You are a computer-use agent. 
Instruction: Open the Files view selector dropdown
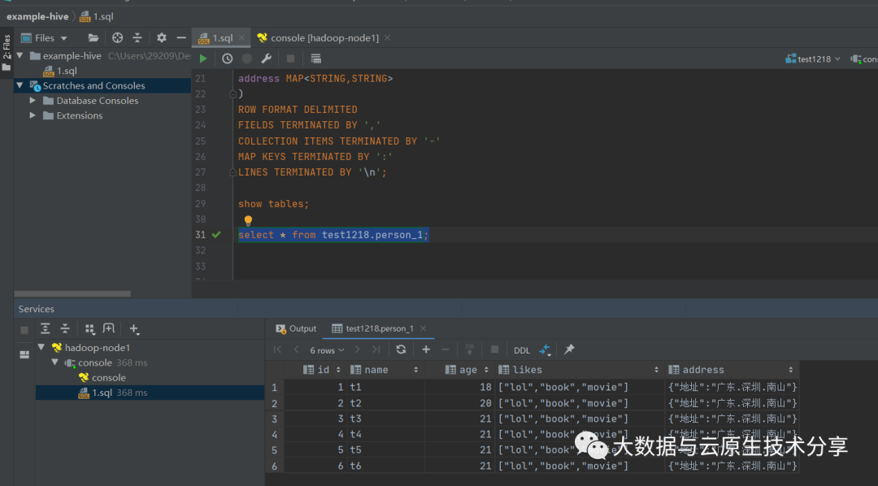click(x=44, y=38)
